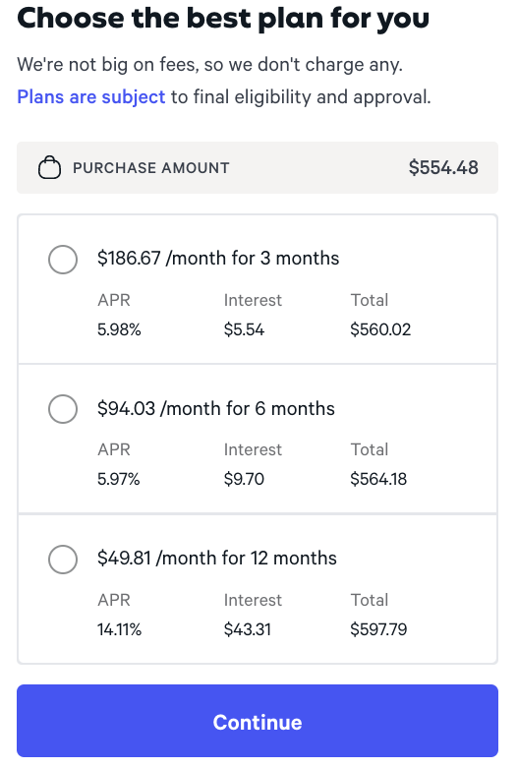Click the 14.11% APR value
The width and height of the screenshot is (518, 768).
coord(120,629)
